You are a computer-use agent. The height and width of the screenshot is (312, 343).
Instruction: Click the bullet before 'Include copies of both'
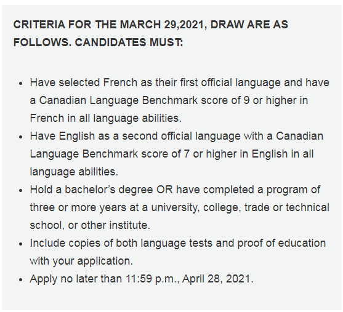(x=21, y=244)
